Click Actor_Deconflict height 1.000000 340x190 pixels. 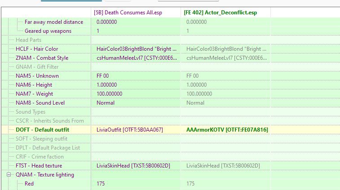click(225, 85)
